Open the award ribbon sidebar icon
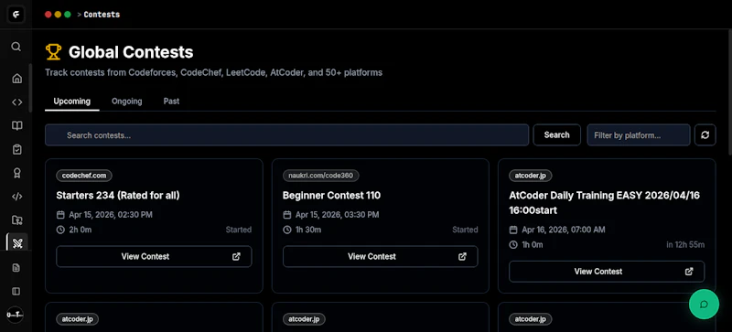Viewport: 732px width, 332px height. click(16, 173)
